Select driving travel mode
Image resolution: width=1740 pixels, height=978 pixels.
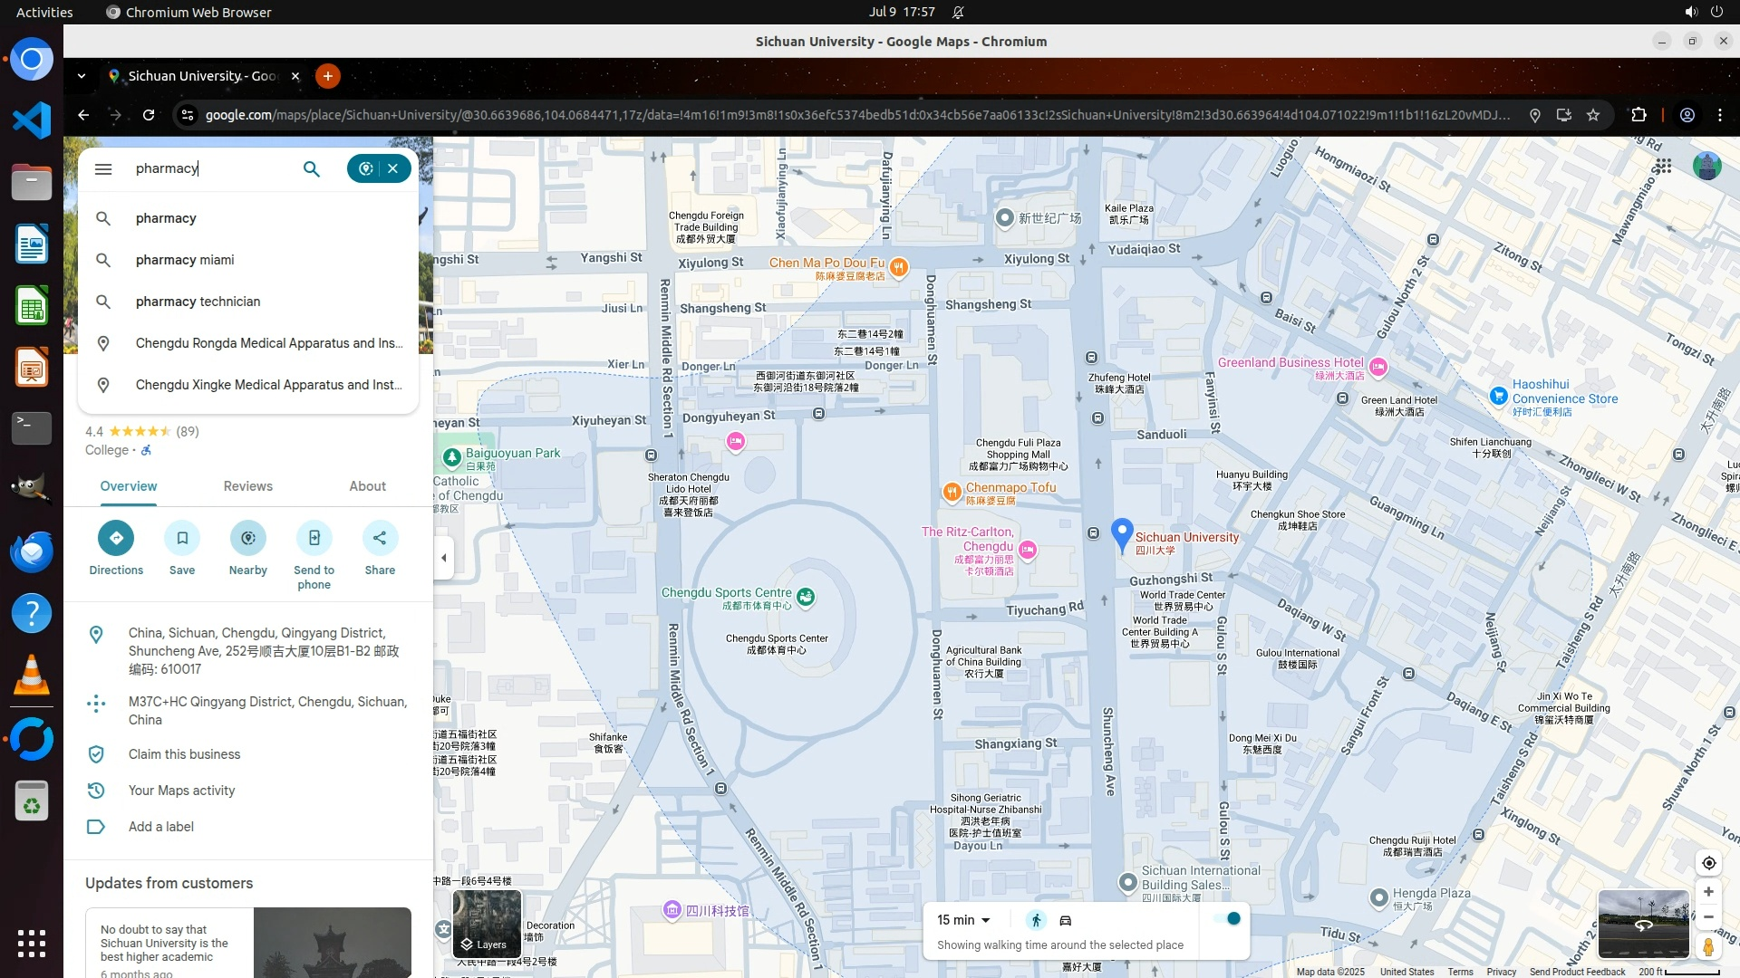pos(1066,920)
